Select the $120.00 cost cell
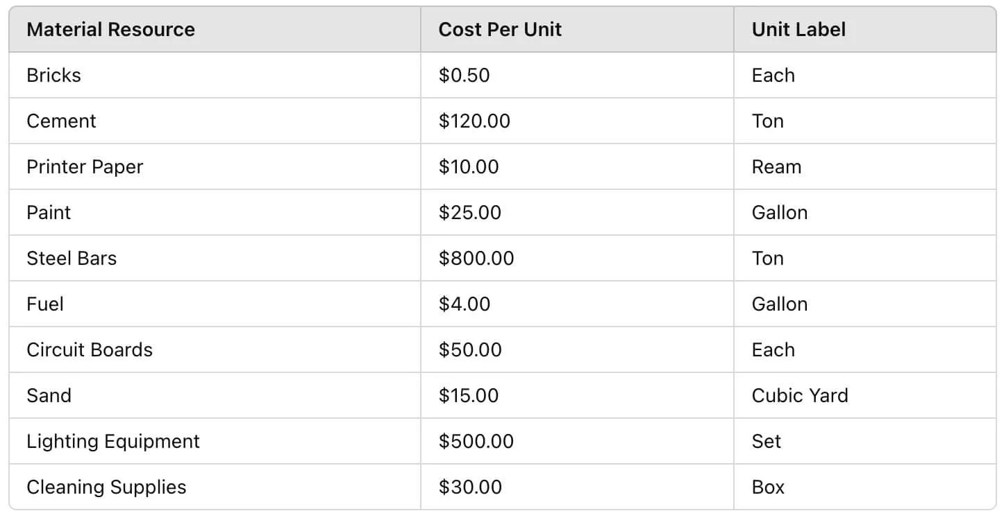This screenshot has width=1004, height=520. (474, 121)
